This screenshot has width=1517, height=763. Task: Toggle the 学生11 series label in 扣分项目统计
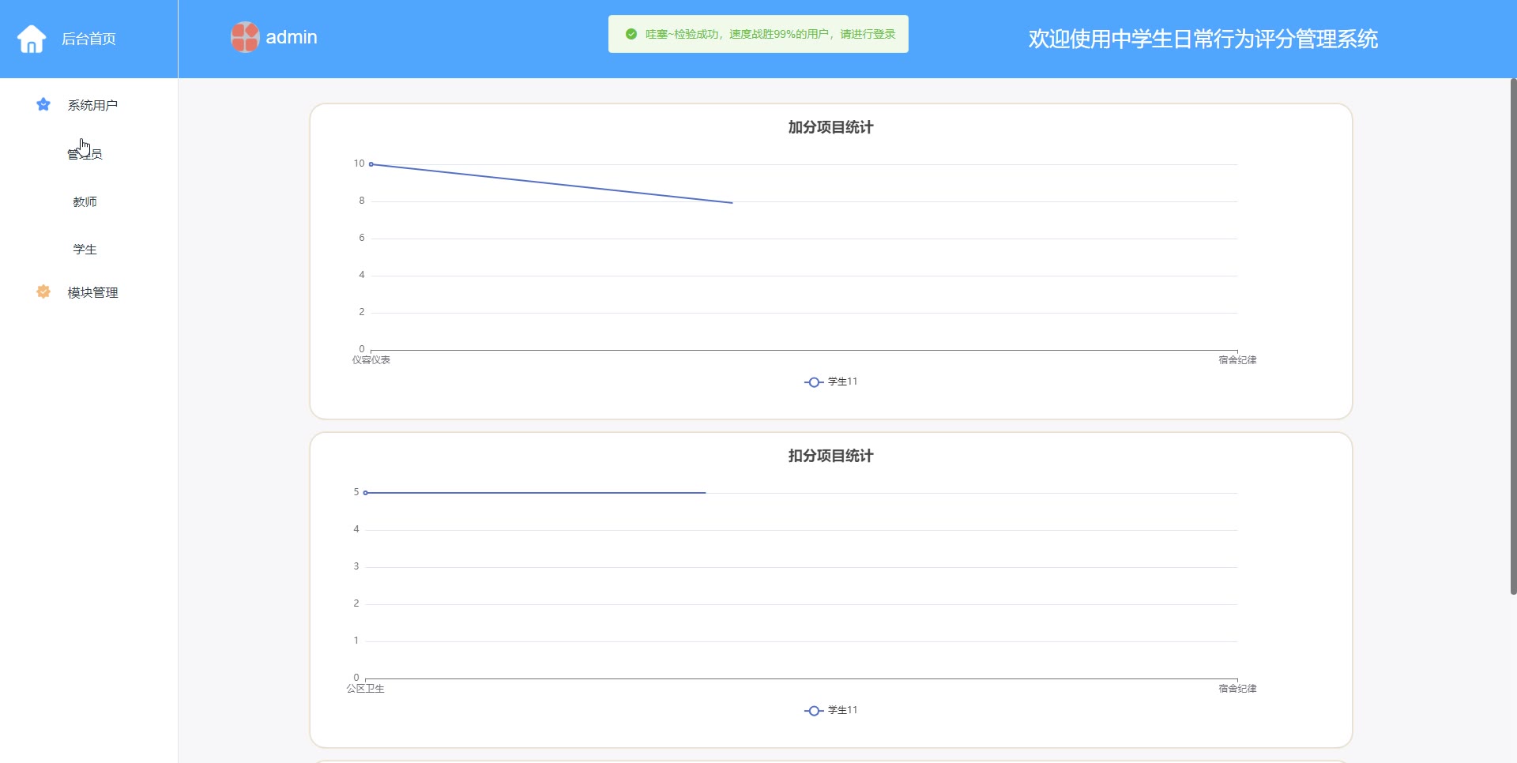(842, 710)
